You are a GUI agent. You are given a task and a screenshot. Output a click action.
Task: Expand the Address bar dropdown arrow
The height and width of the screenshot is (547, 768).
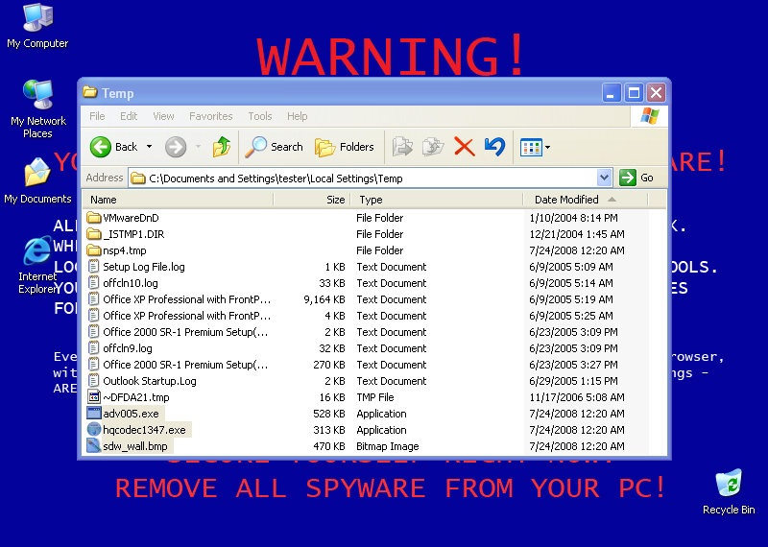[604, 178]
